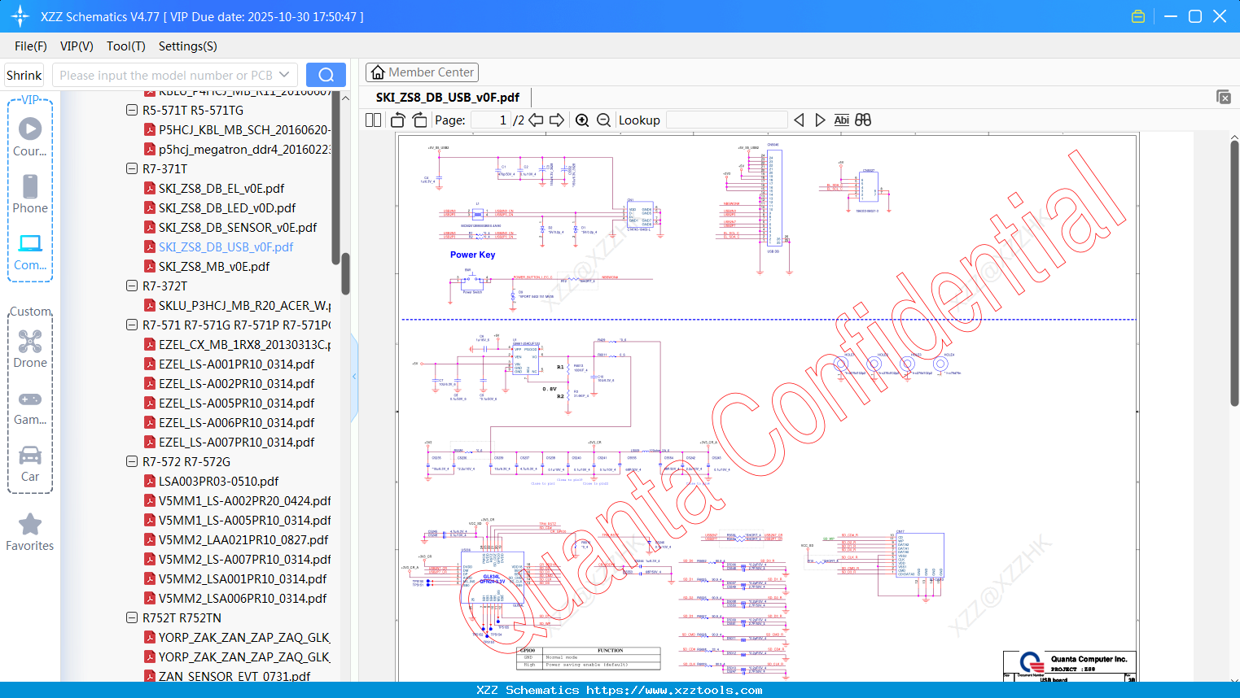This screenshot has height=698, width=1240.
Task: Open the VIP(V) menu
Action: [x=77, y=46]
